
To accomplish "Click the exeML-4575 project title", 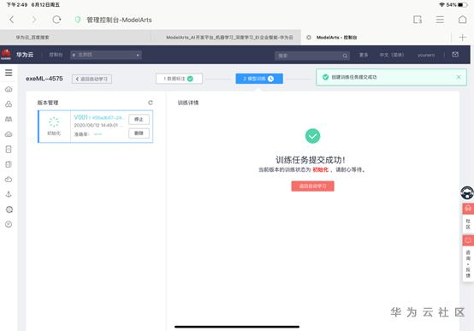I will pos(44,79).
